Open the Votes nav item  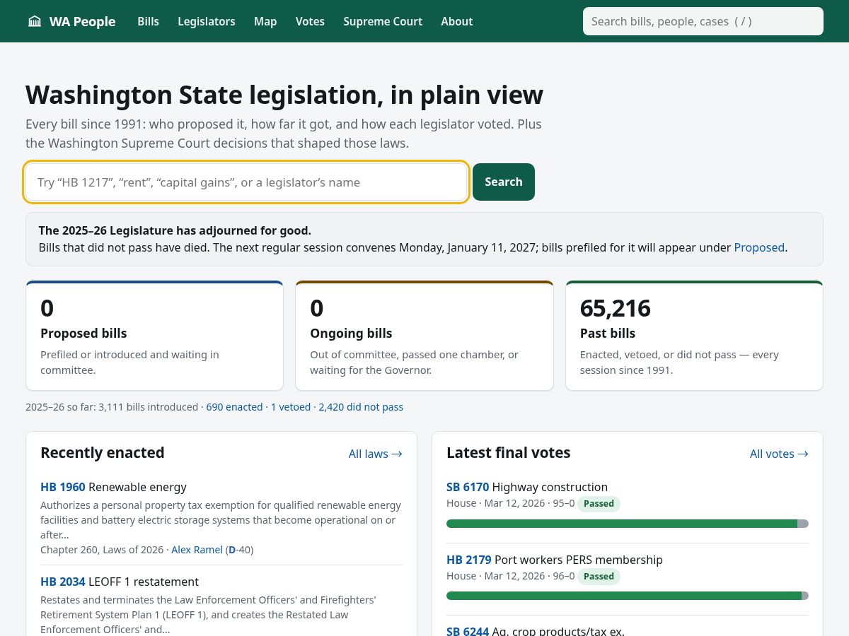point(310,21)
